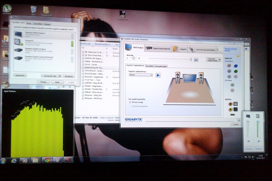Screen dimensions: 272x181
Task: Select the Hoparlör Yapılandırması sub-tab
Action: pos(135,66)
